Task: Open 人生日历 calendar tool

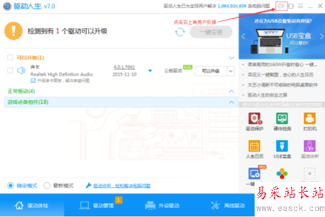Action: 255,146
